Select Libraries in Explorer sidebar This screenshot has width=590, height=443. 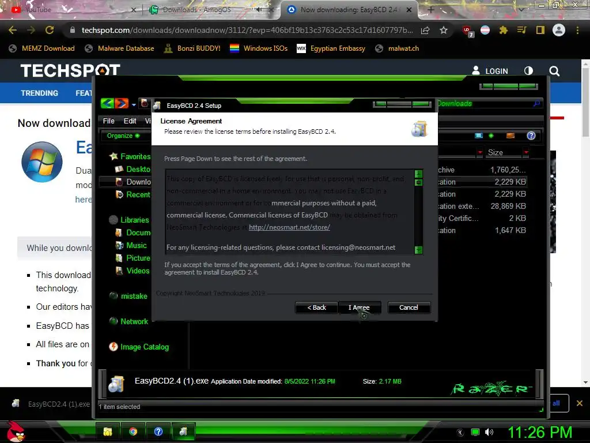tap(128, 220)
